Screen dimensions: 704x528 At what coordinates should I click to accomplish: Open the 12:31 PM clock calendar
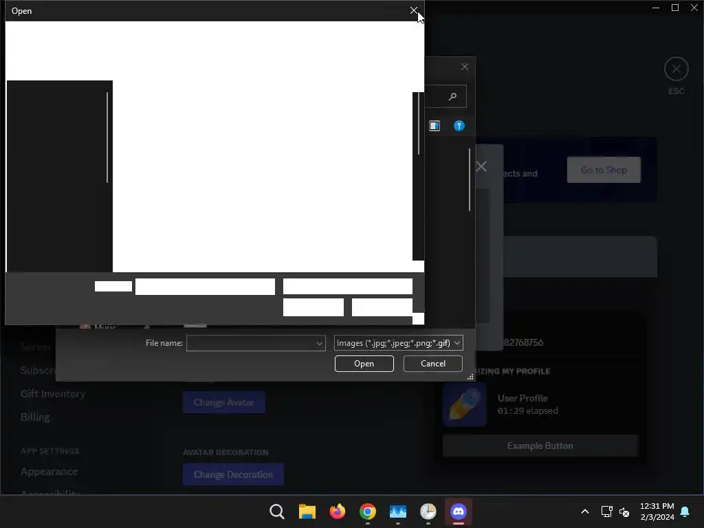[657, 511]
